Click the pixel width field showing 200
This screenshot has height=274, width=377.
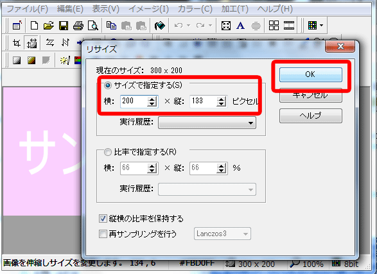tap(134, 101)
